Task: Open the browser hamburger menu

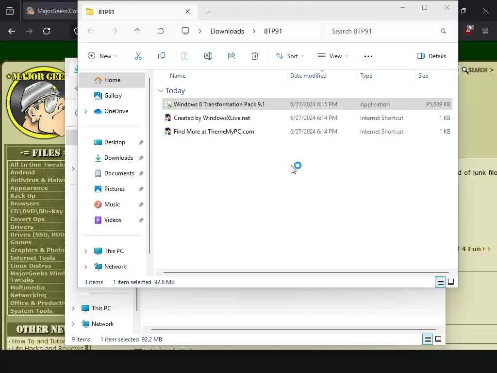Action: (x=485, y=31)
